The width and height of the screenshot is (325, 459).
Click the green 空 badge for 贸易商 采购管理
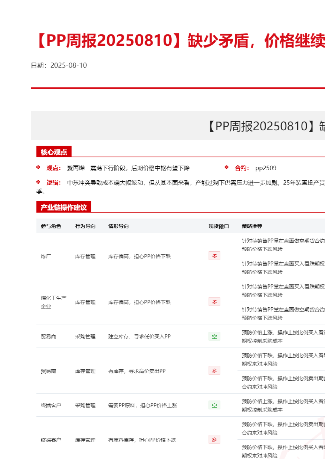coord(214,336)
